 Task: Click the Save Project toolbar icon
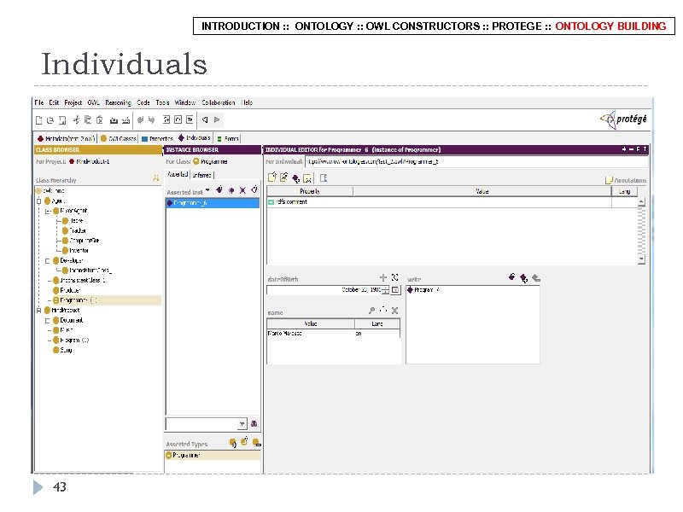click(62, 119)
